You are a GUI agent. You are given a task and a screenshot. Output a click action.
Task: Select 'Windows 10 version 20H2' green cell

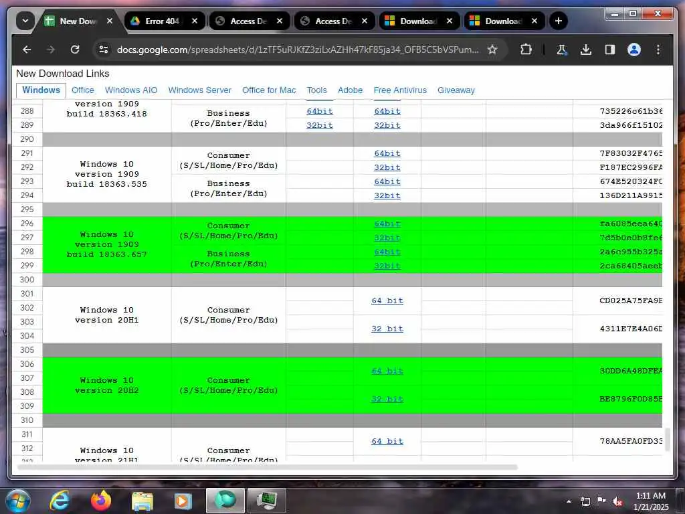[106, 385]
